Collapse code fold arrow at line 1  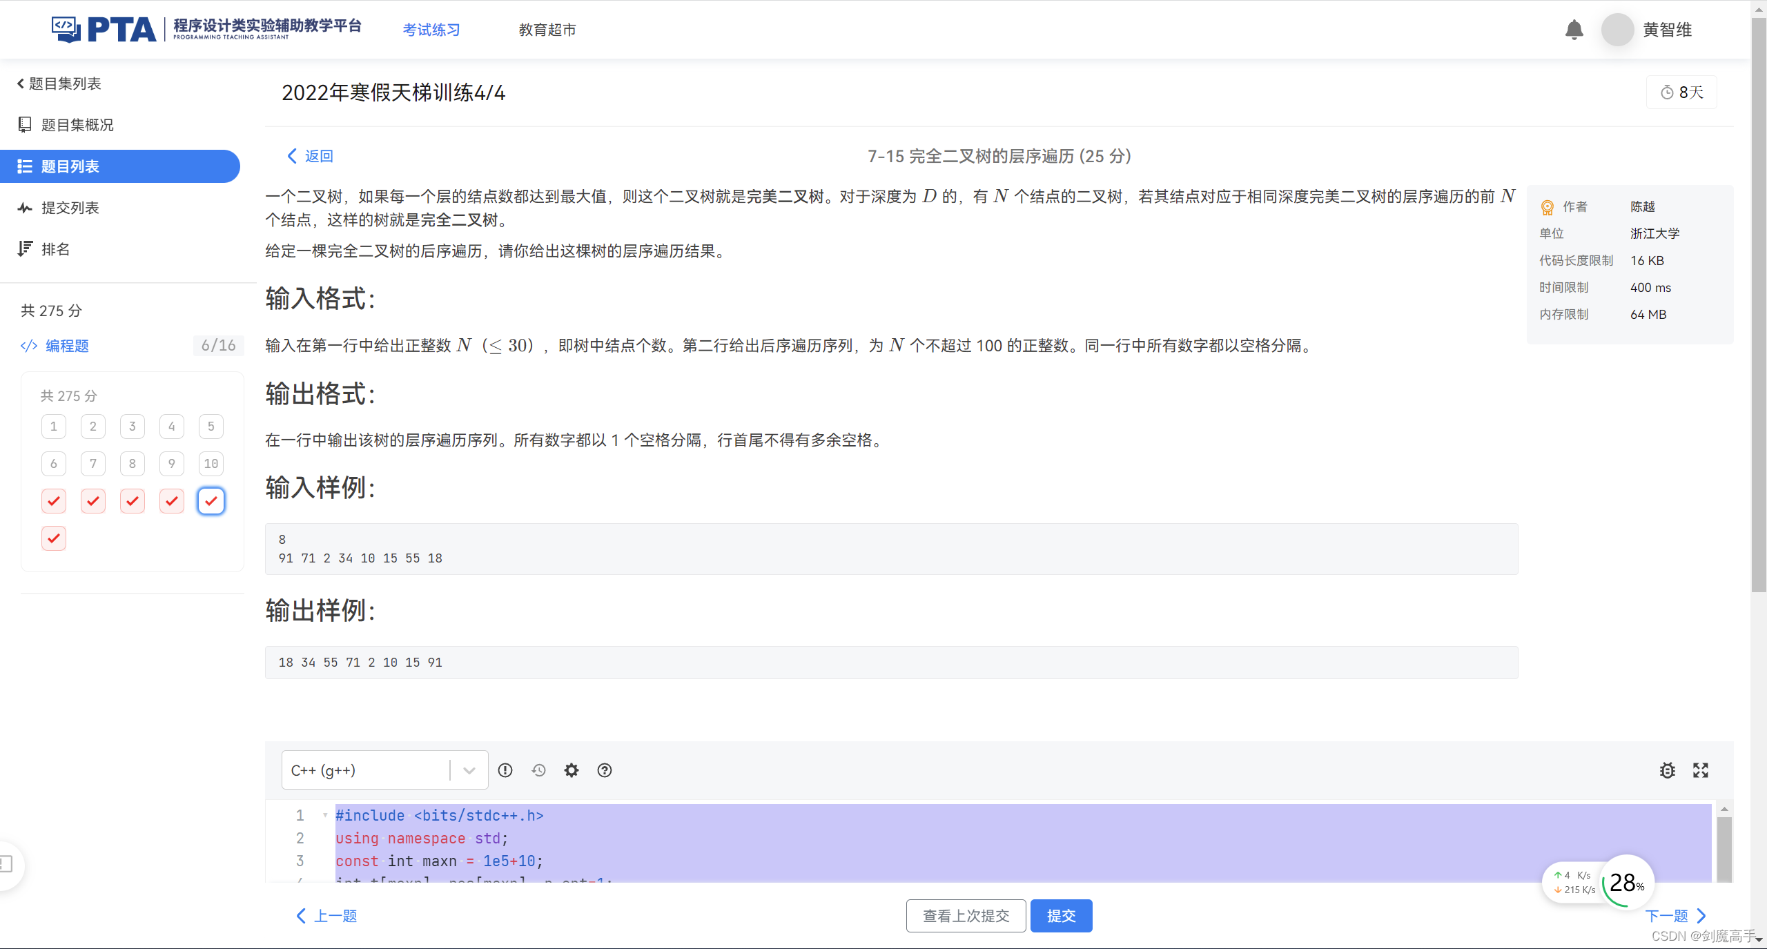coord(325,815)
